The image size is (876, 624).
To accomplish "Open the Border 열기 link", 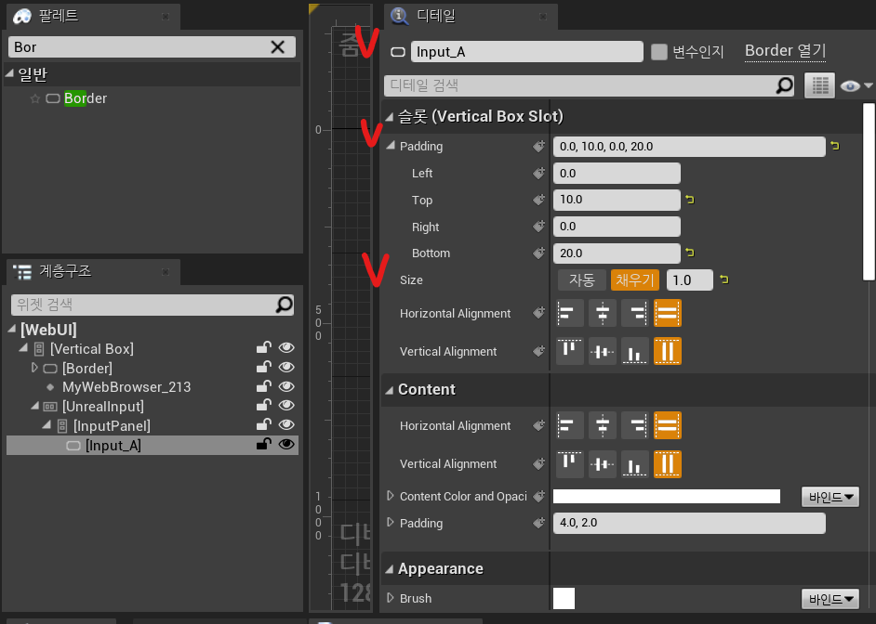I will point(785,51).
